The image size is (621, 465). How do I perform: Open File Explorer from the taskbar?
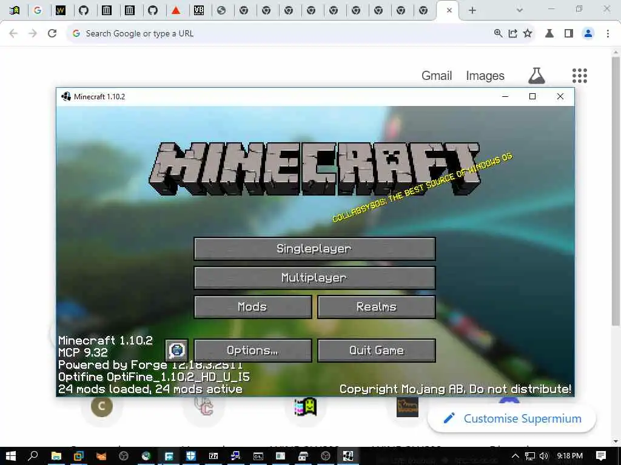(56, 456)
